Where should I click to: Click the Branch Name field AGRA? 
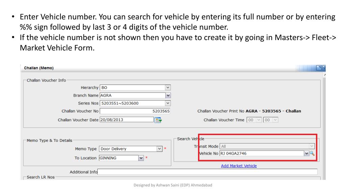point(132,95)
